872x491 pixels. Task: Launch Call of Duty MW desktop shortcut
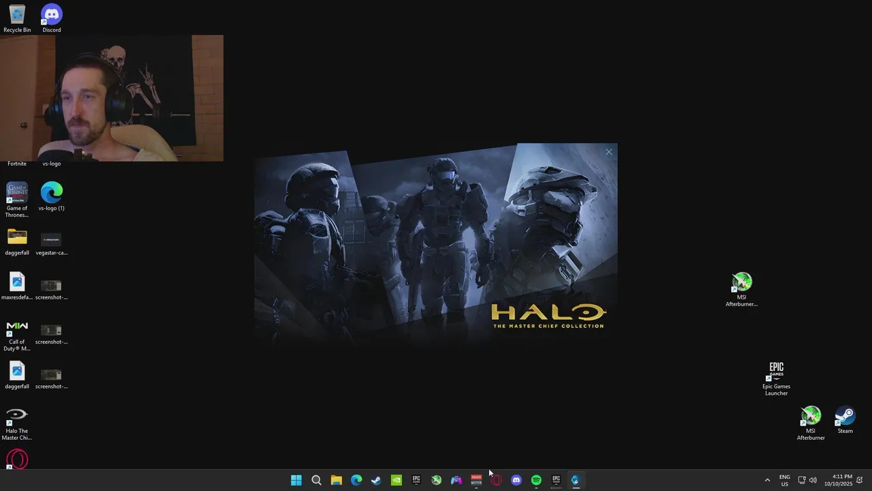click(x=17, y=336)
